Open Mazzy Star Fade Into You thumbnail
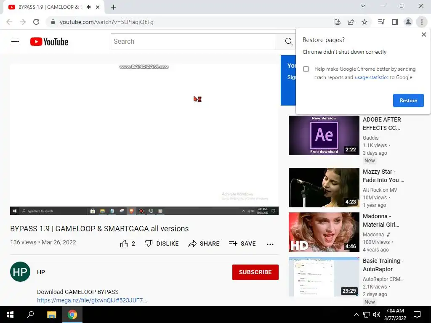The height and width of the screenshot is (323, 431). tap(324, 188)
